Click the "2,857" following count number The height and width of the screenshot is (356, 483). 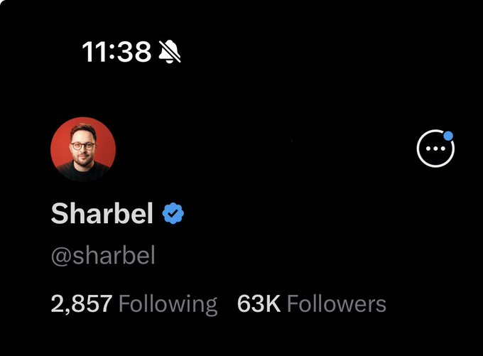coord(82,304)
